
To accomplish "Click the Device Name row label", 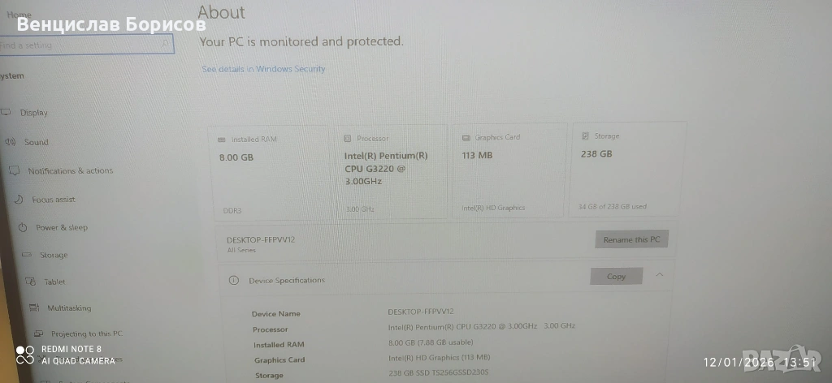I will (x=276, y=313).
